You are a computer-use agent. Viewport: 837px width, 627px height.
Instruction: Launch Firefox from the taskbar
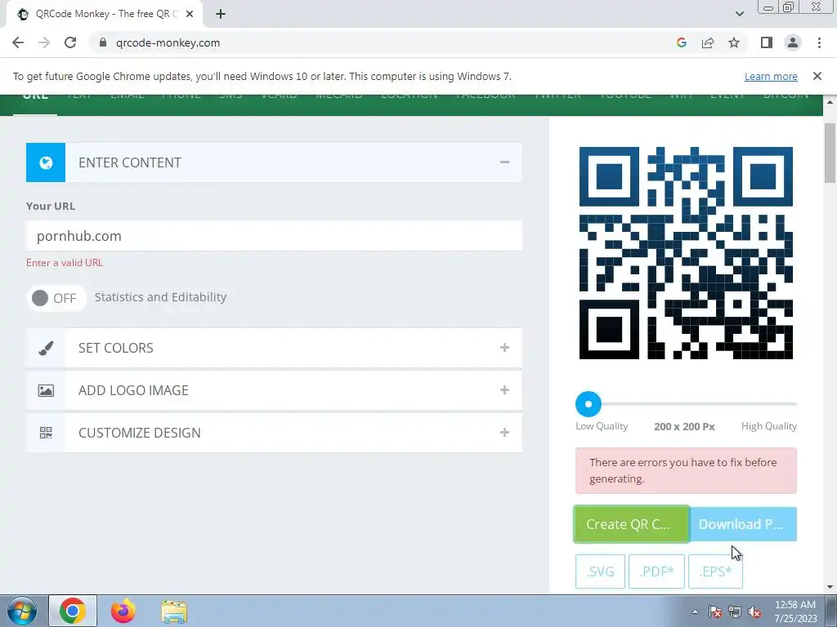(x=123, y=611)
